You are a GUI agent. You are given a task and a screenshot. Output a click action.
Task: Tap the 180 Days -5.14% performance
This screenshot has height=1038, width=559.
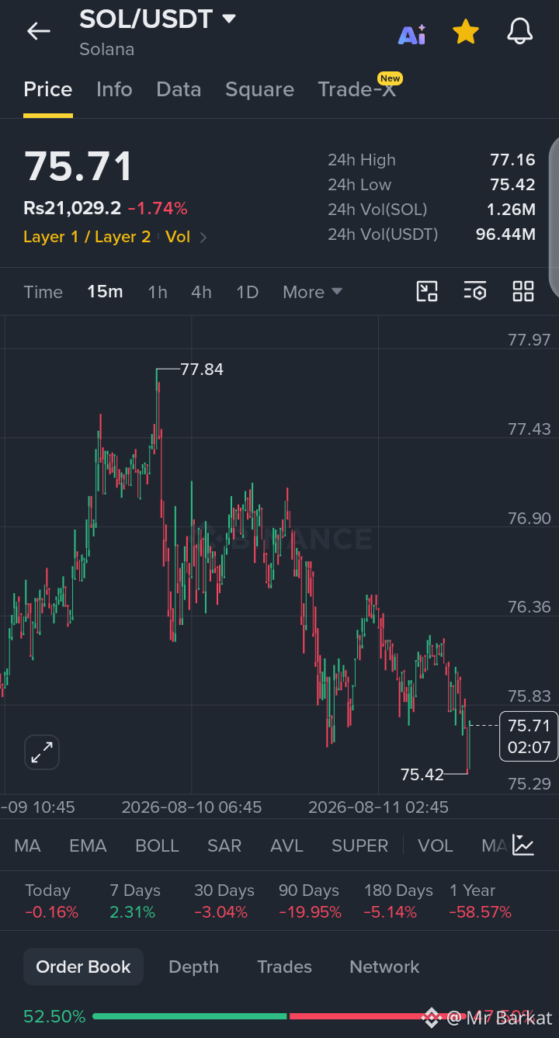[398, 901]
